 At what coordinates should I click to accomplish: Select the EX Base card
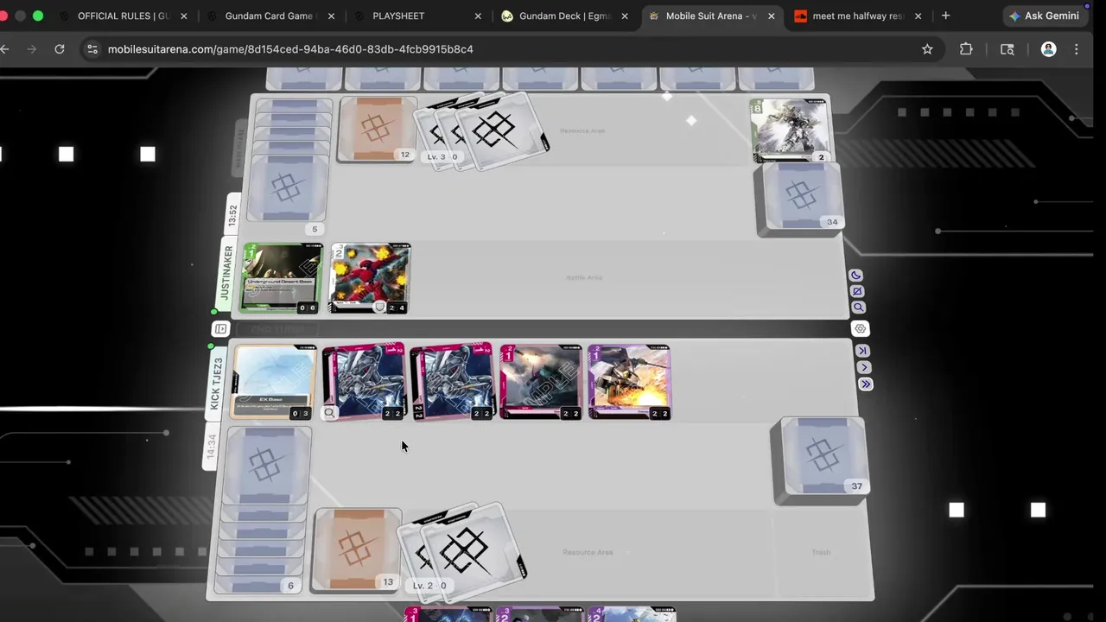point(273,383)
